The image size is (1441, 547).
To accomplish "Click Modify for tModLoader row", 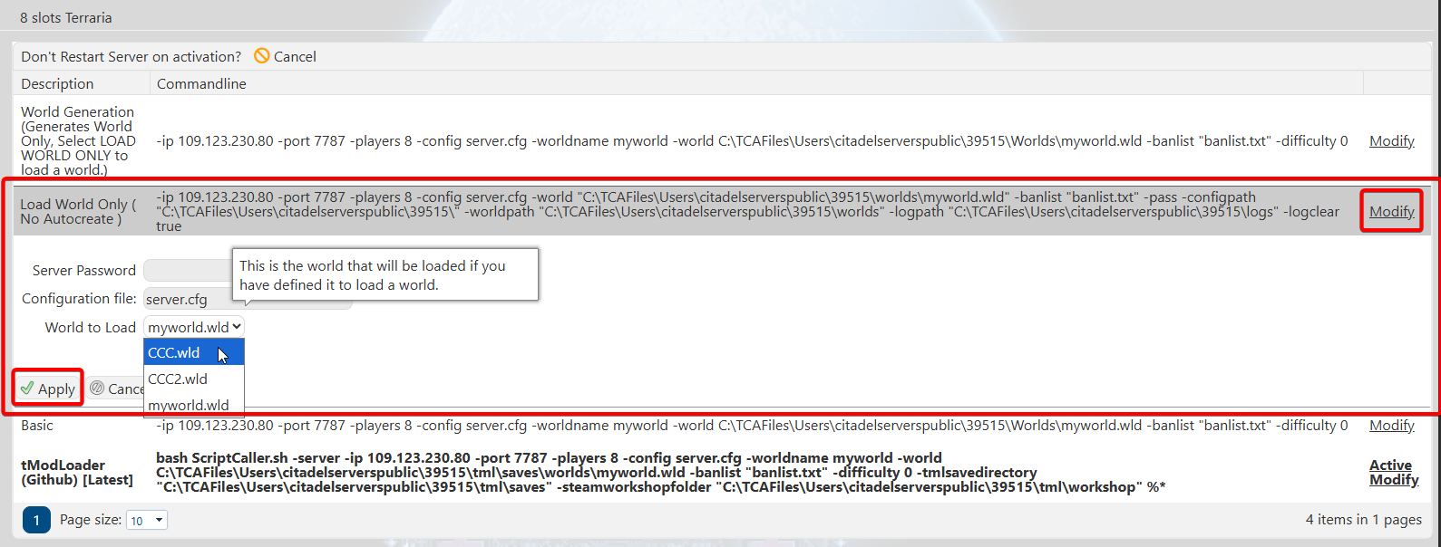I will [x=1393, y=480].
